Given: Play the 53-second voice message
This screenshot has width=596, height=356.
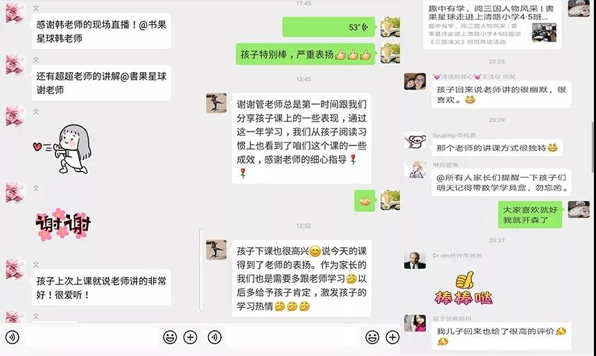Looking at the screenshot, I should (328, 27).
